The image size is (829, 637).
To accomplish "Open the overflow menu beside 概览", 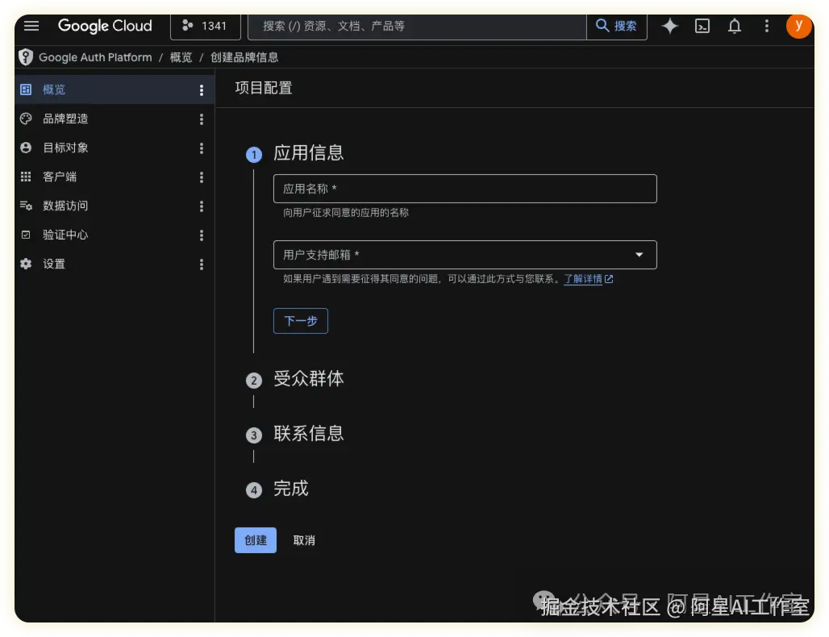I will tap(201, 90).
